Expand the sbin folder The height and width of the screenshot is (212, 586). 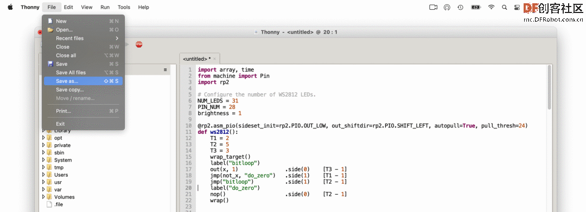coord(43,153)
